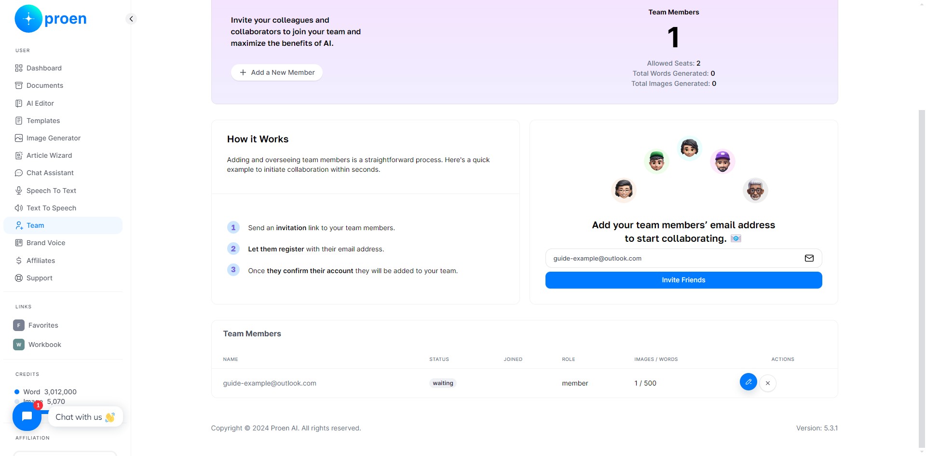
Task: Click the Workbook W badge icon
Action: (19, 345)
